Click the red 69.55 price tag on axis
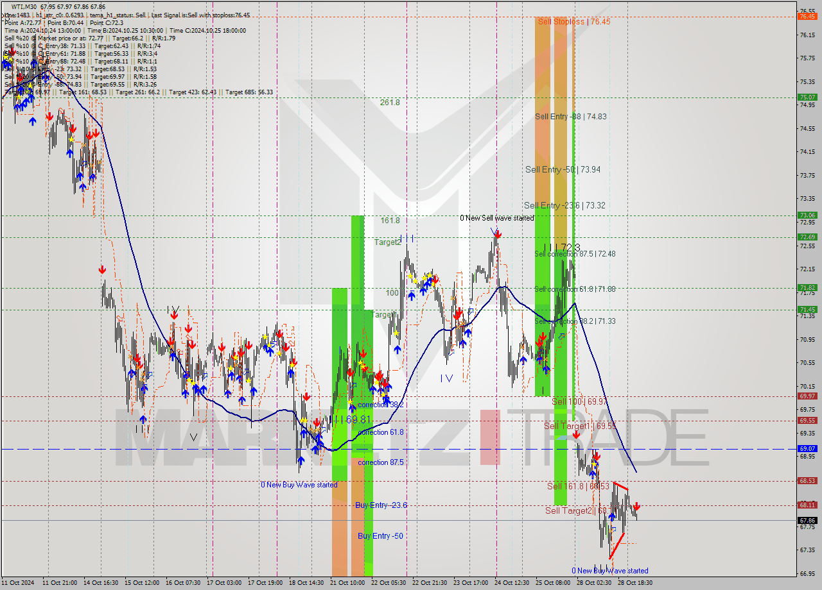 (807, 421)
